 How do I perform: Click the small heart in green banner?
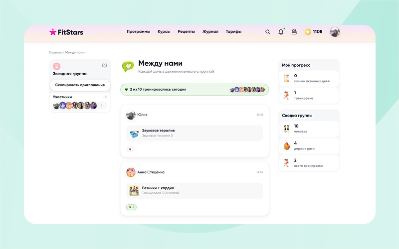(x=126, y=90)
